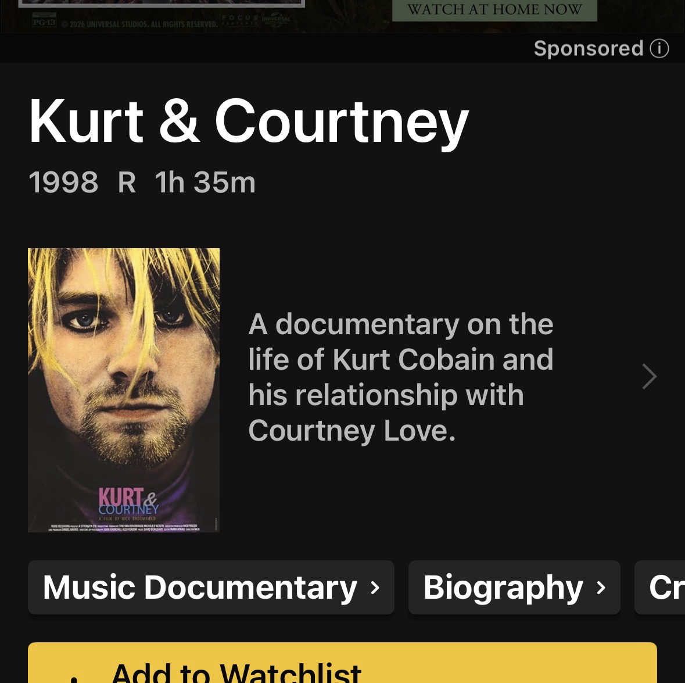
Task: Click the chevron on Music Documentary chip
Action: (375, 588)
